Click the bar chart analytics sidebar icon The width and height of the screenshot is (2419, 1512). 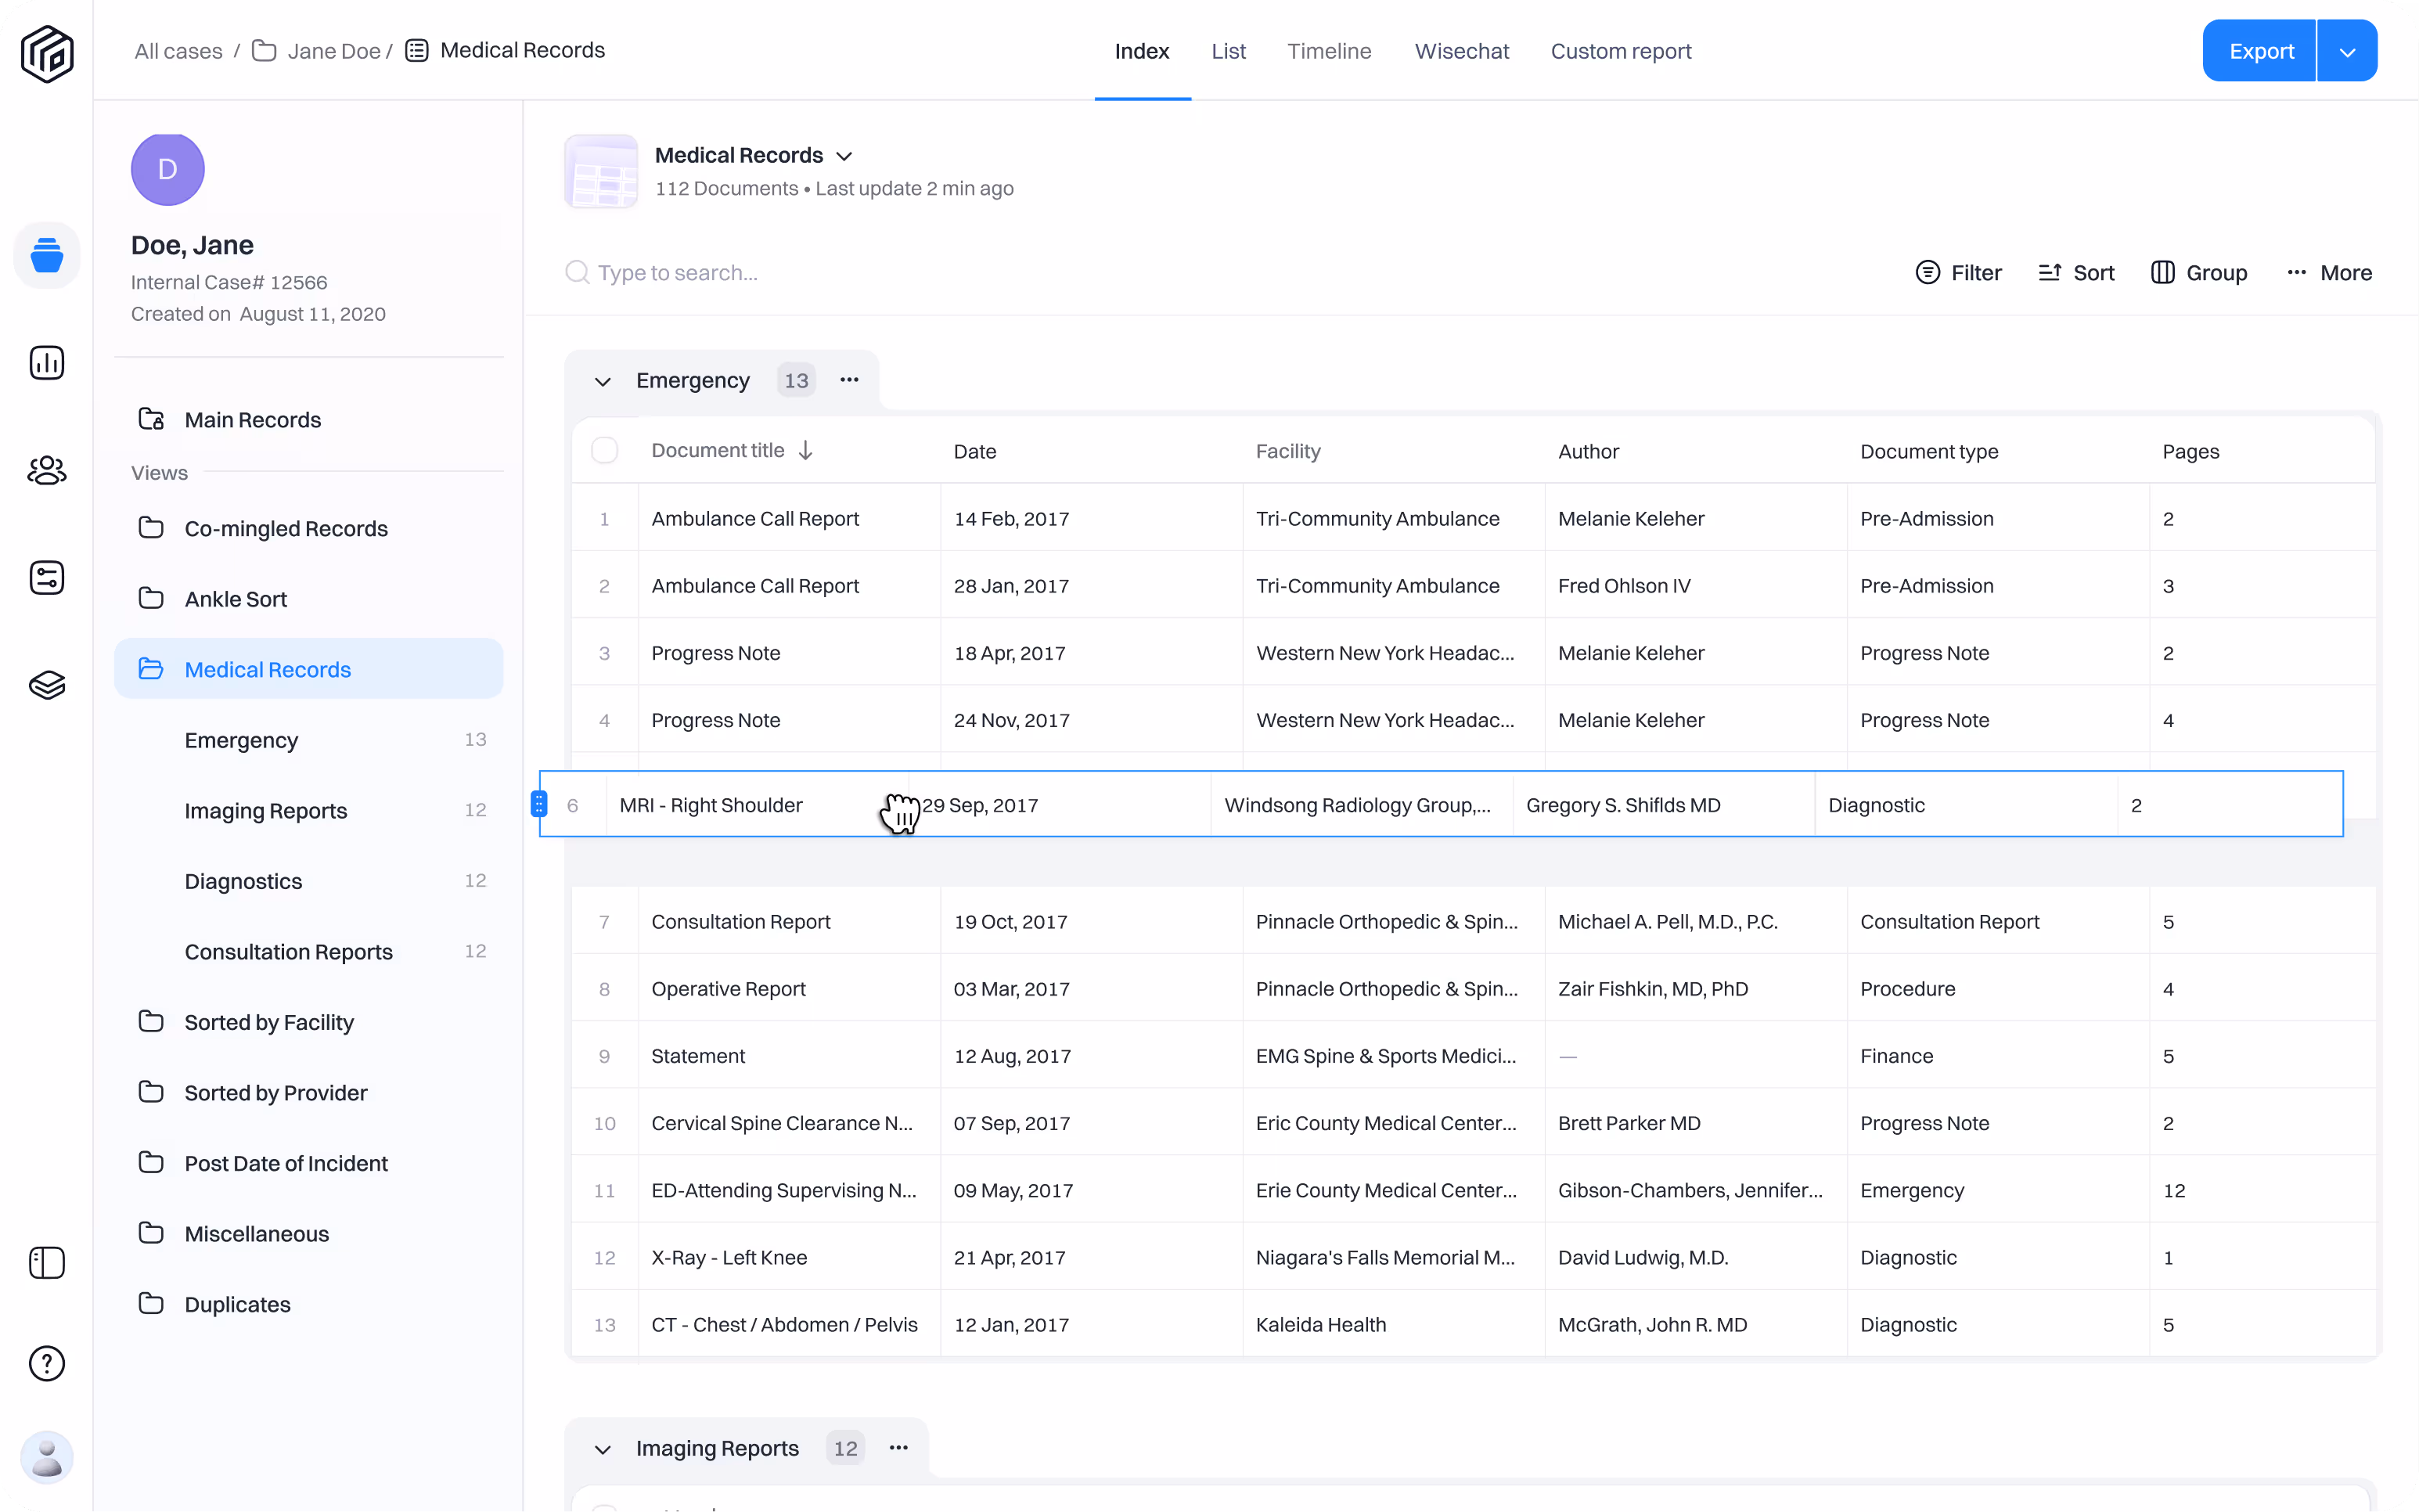(x=47, y=363)
